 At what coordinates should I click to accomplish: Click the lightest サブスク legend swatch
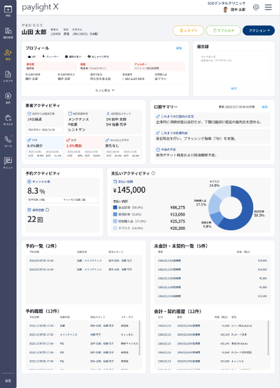(x=115, y=228)
